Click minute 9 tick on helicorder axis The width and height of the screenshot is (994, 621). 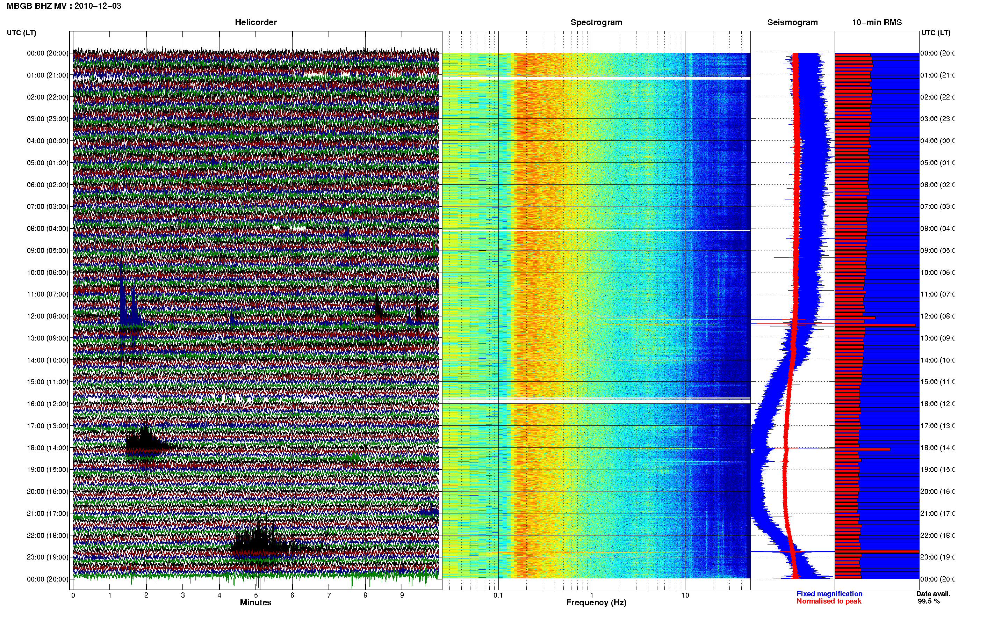tap(402, 595)
